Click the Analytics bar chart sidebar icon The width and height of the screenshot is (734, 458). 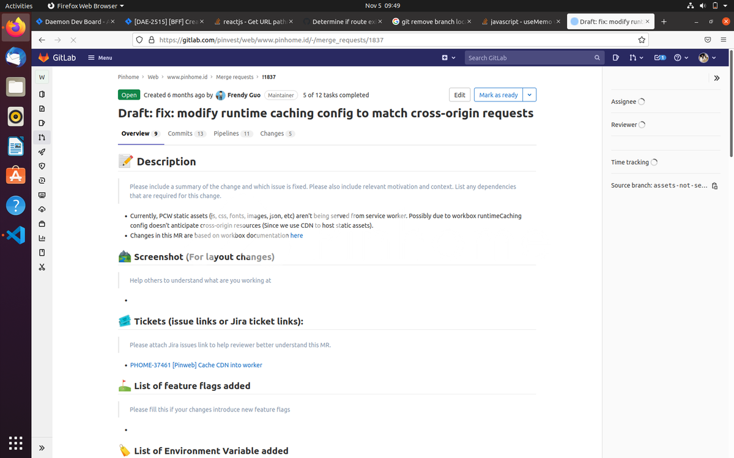(42, 238)
